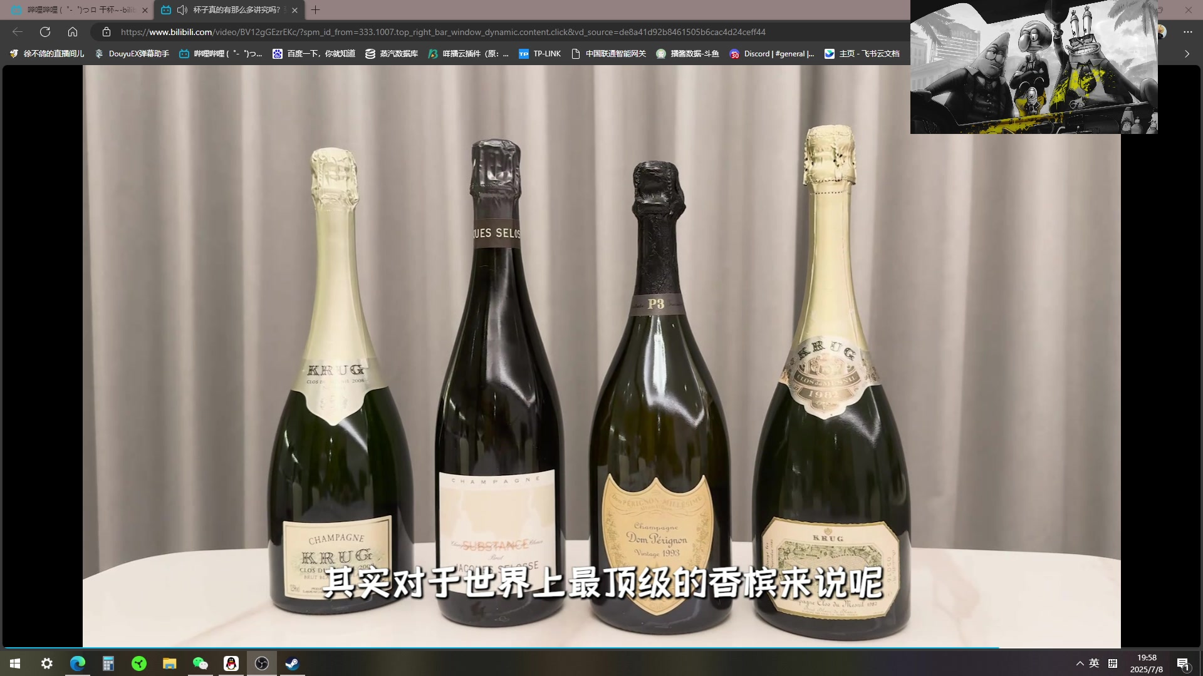Open the 播酱数据-斗鱼 bookmark
The width and height of the screenshot is (1203, 676).
click(x=687, y=54)
